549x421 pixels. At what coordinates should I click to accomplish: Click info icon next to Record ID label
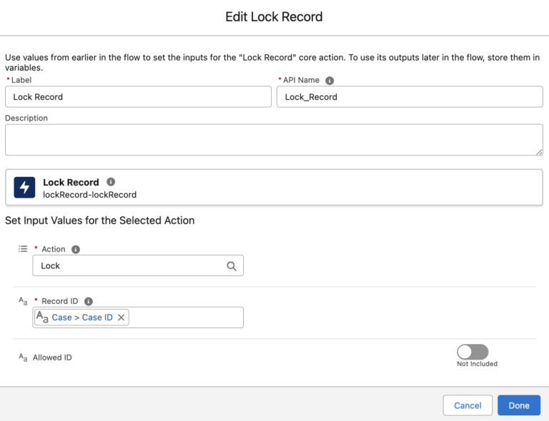[89, 301]
